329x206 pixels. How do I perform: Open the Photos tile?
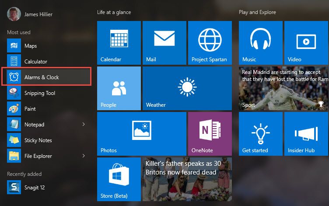(142, 134)
